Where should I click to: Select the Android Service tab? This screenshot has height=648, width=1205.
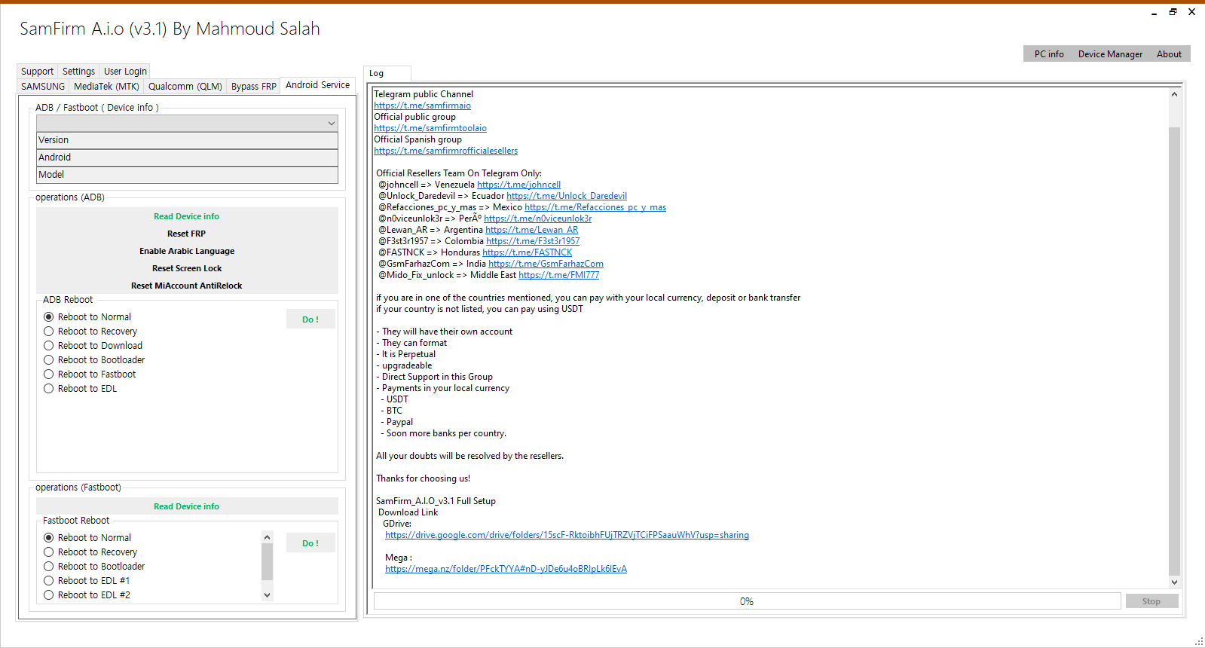point(317,85)
